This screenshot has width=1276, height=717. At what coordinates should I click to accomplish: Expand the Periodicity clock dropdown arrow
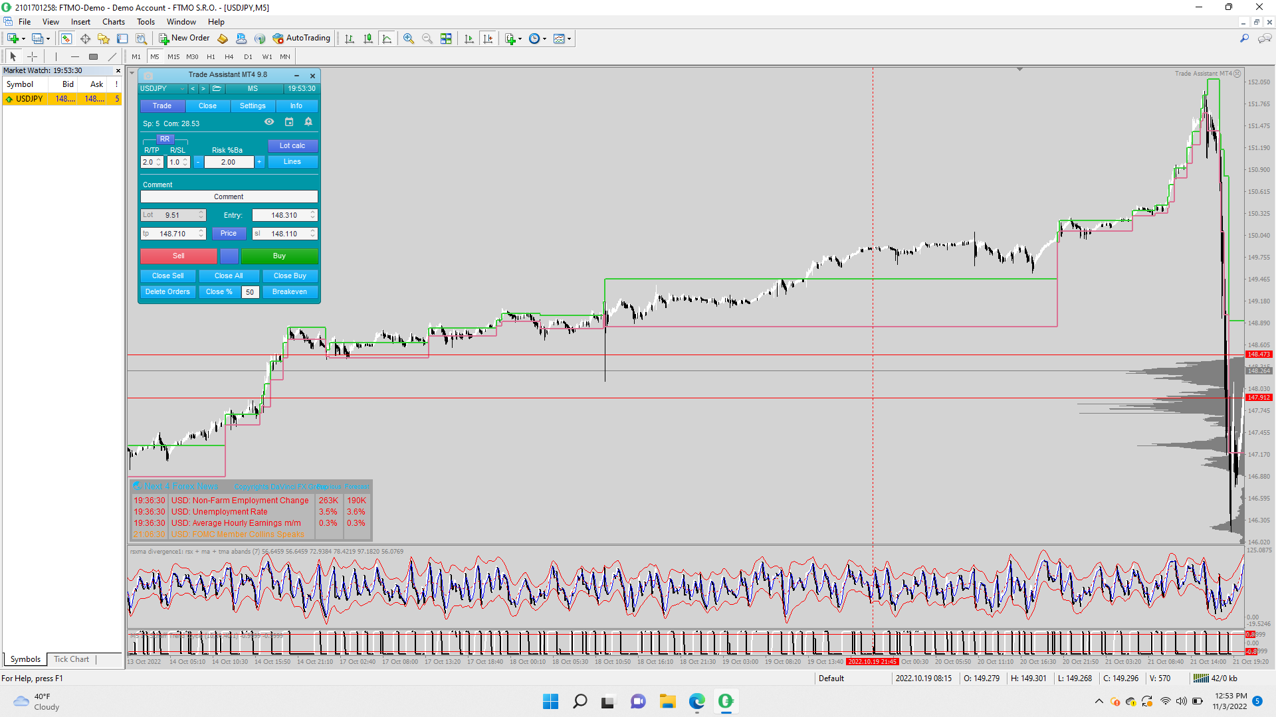[x=545, y=39]
